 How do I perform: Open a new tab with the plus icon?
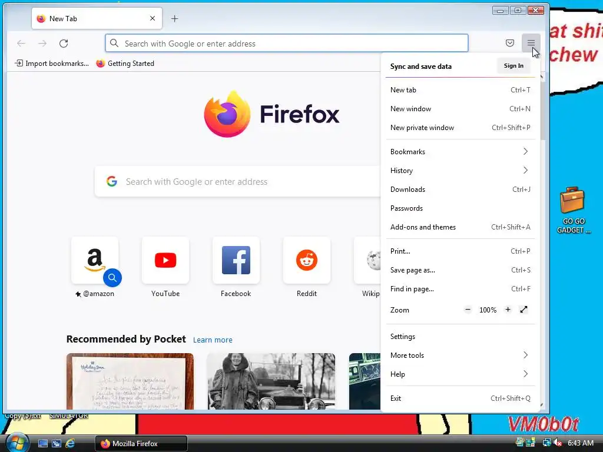point(174,18)
